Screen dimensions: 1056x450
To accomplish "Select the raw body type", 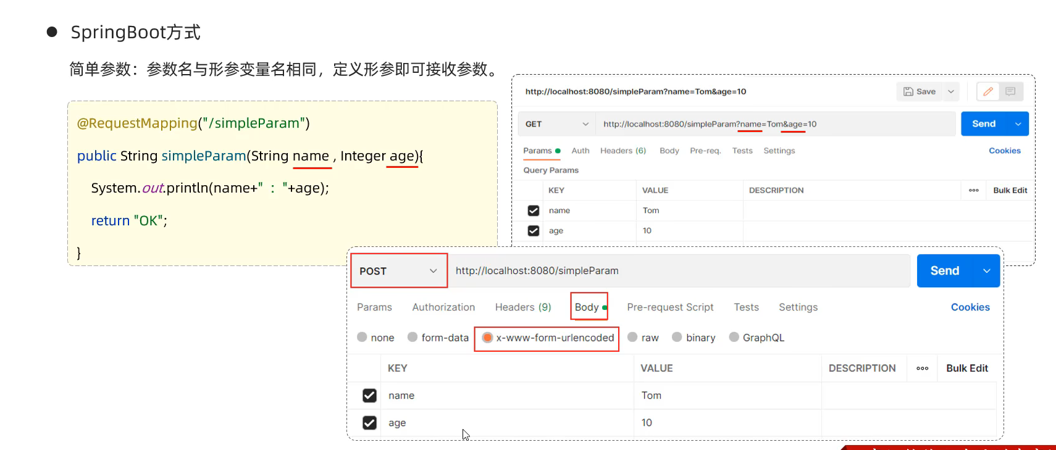I will (632, 338).
